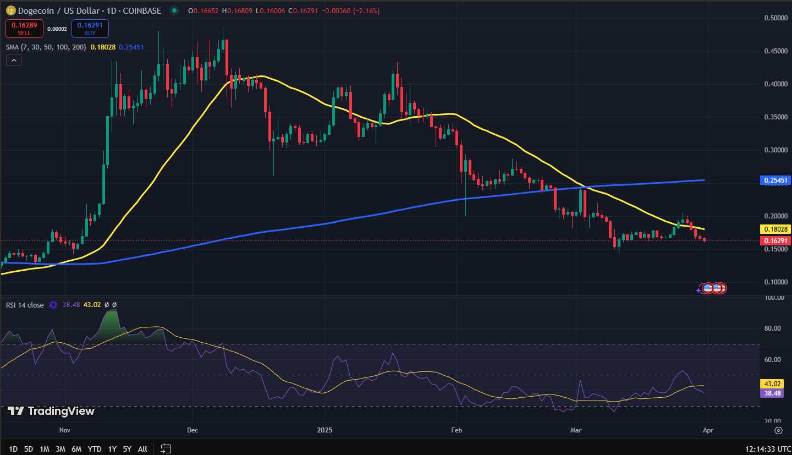Screen dimensions: 792x455
Task: Select the 1D time range
Action: tap(13, 449)
